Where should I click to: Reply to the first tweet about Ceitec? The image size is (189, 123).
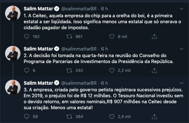[27, 36]
